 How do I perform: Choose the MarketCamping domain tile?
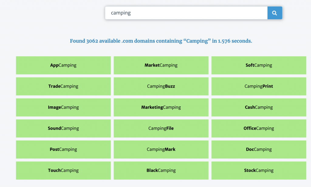(x=161, y=65)
